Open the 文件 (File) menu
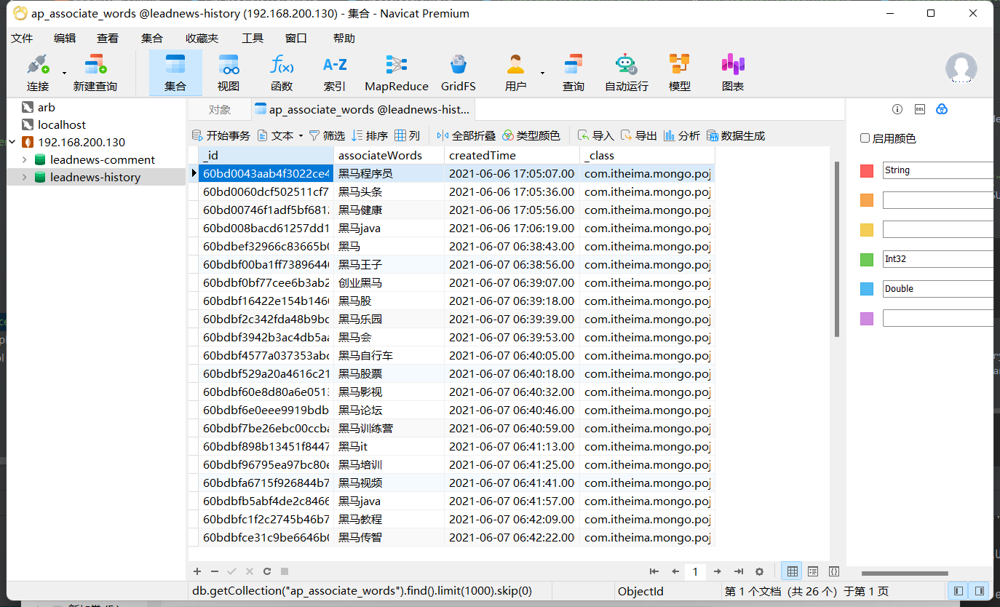The height and width of the screenshot is (607, 1000). [x=22, y=39]
